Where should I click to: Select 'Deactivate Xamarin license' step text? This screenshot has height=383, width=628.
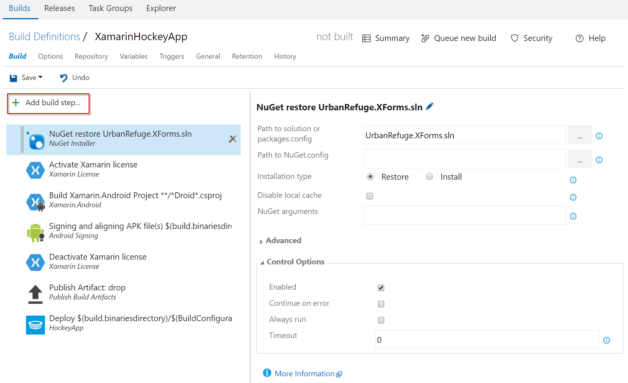pyautogui.click(x=98, y=257)
